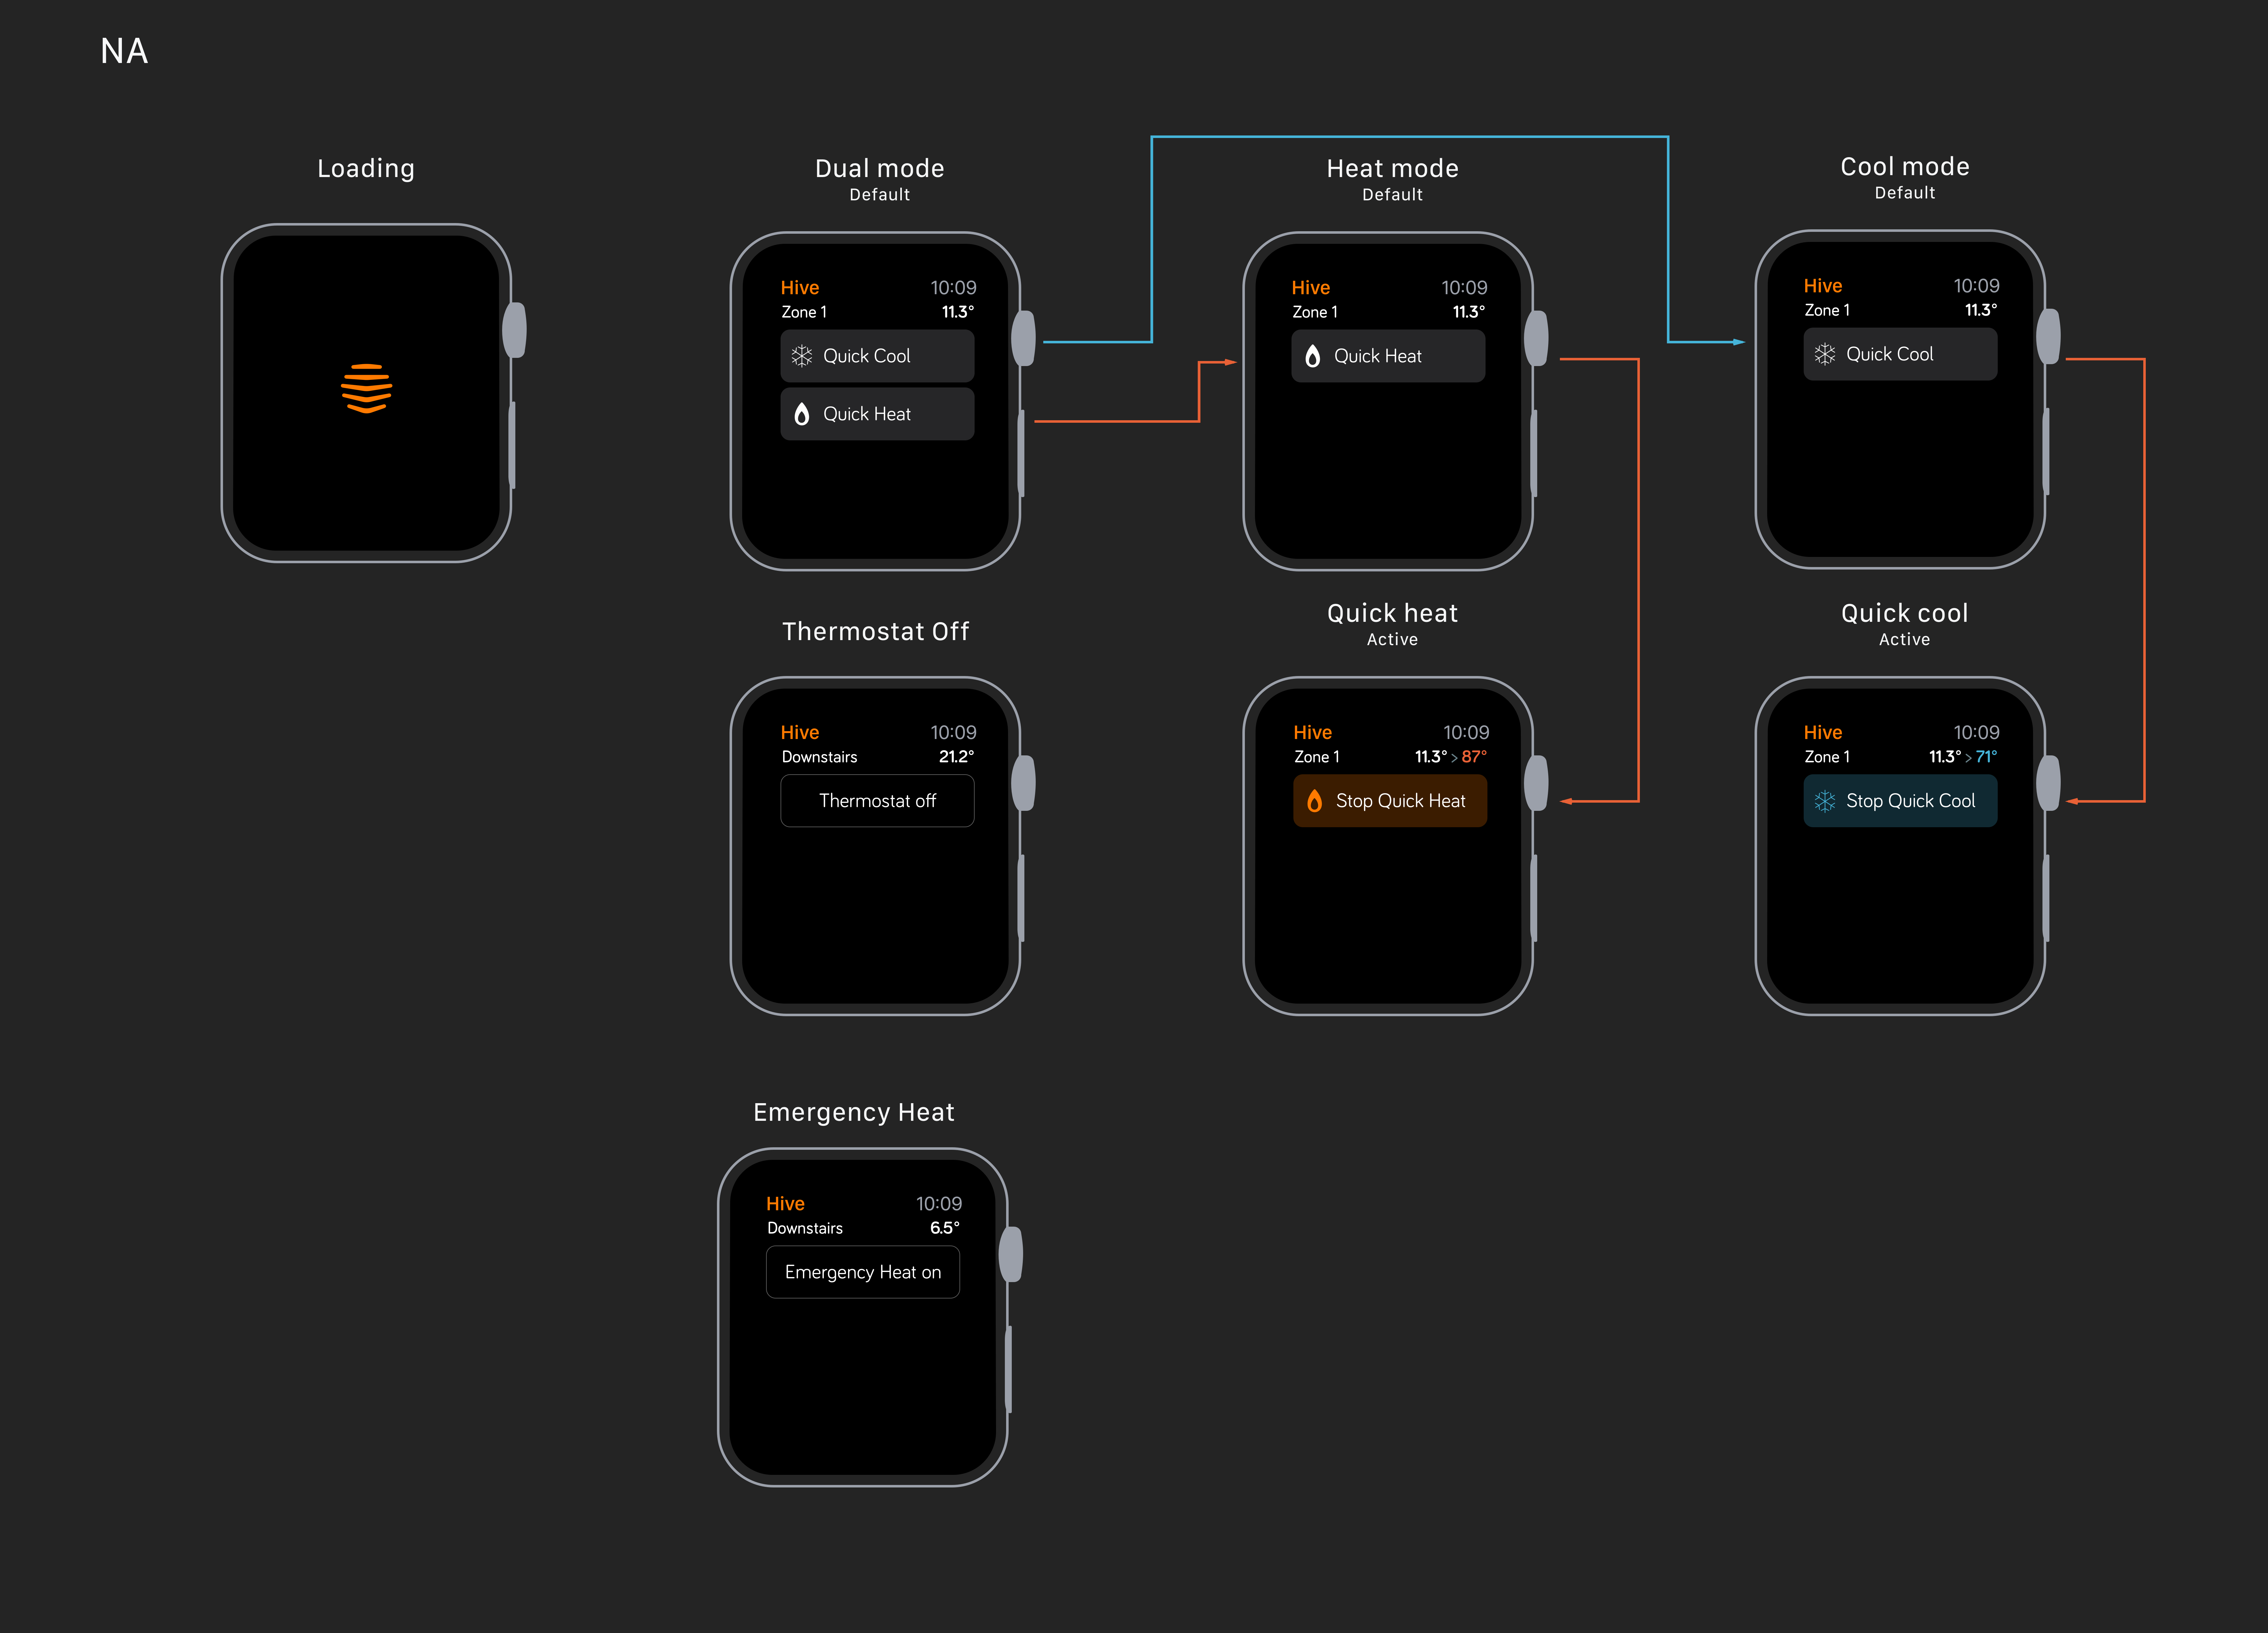Tap Stop Quick Heat button
This screenshot has width=2268, height=1633.
tap(1390, 801)
